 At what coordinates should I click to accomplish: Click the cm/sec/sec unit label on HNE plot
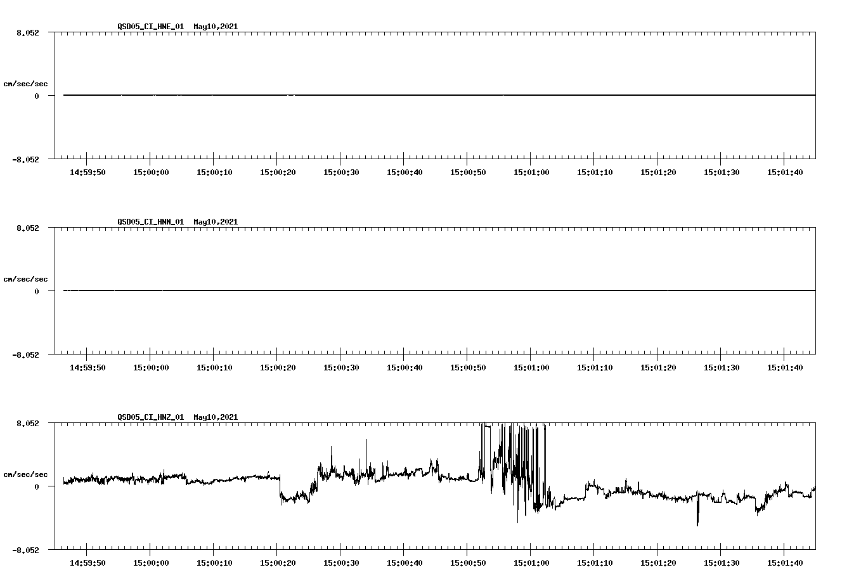[25, 84]
